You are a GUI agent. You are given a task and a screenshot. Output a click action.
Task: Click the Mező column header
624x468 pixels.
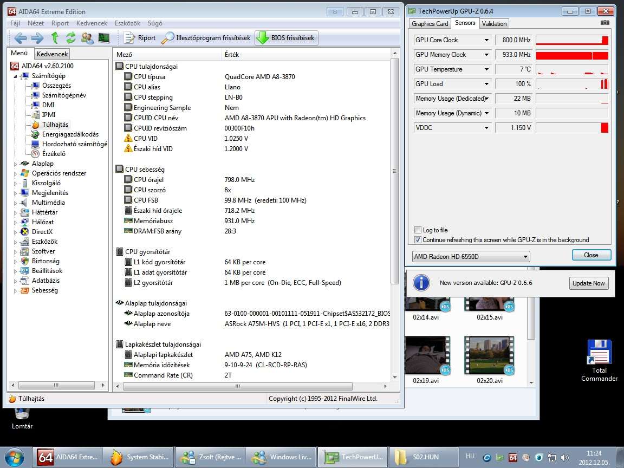166,55
